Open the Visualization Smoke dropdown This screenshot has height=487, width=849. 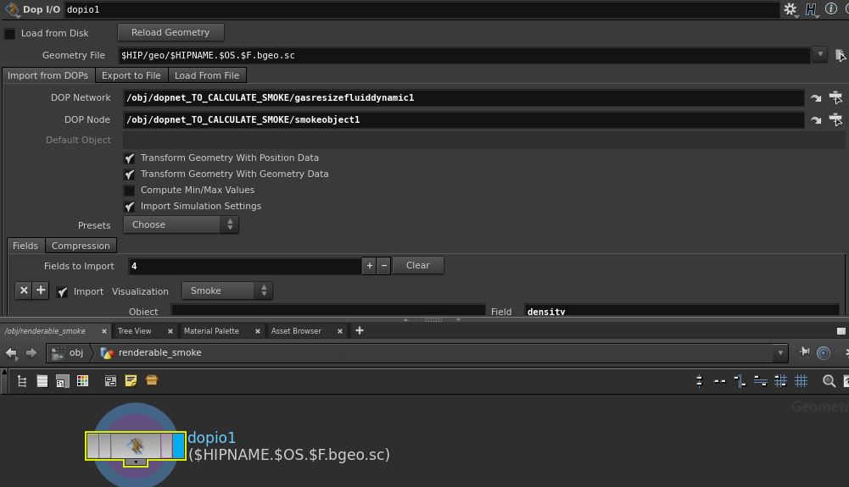pyautogui.click(x=226, y=291)
